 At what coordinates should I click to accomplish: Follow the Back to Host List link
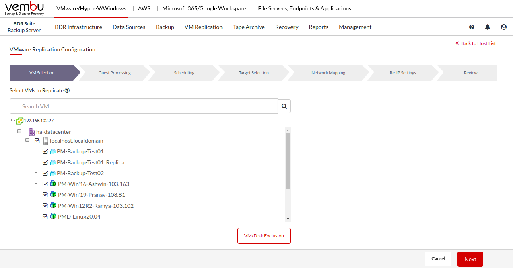coord(476,43)
